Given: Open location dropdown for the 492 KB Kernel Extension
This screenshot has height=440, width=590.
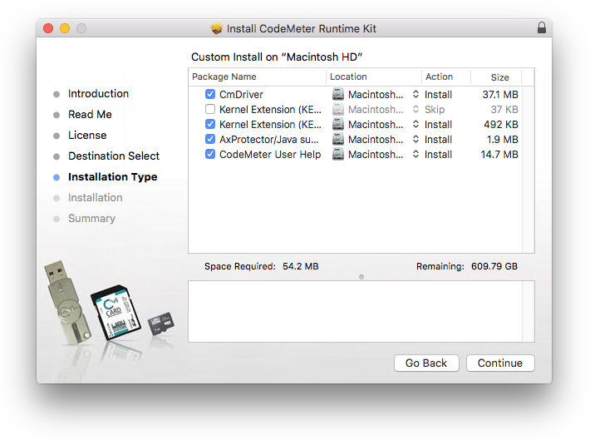Looking at the screenshot, I should [x=415, y=125].
